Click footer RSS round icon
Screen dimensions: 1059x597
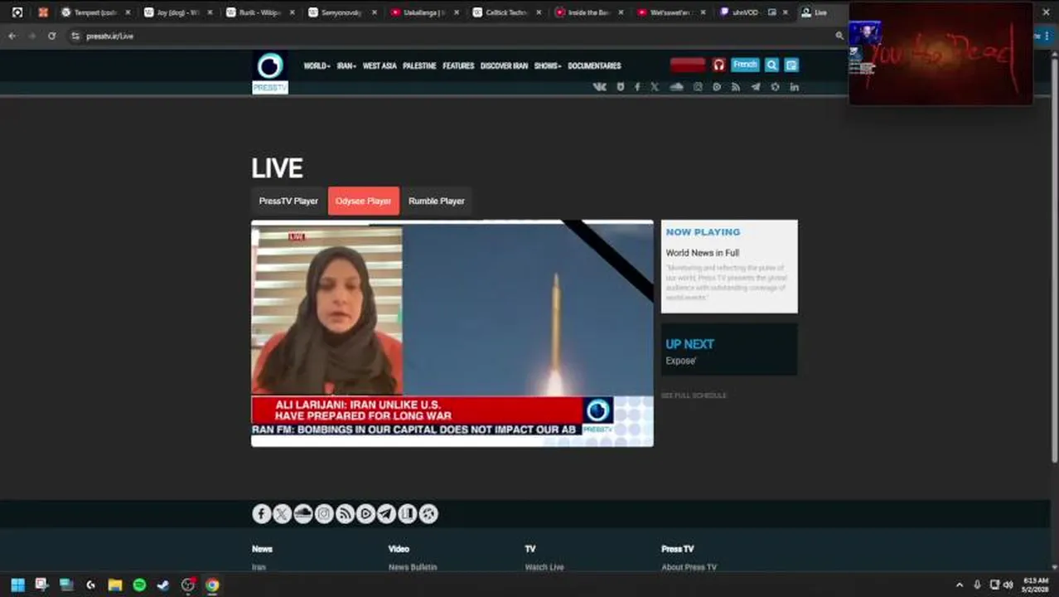coord(345,514)
